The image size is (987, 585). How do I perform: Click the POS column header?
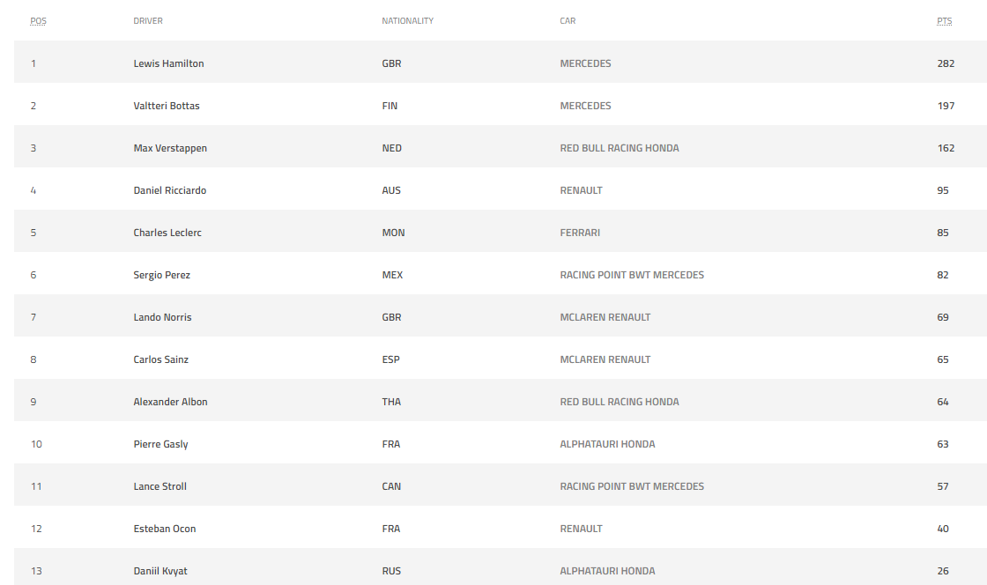click(x=39, y=21)
